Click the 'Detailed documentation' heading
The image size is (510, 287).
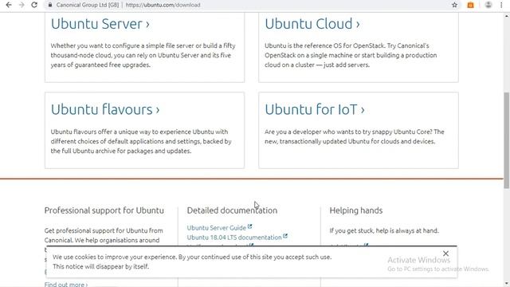232,210
